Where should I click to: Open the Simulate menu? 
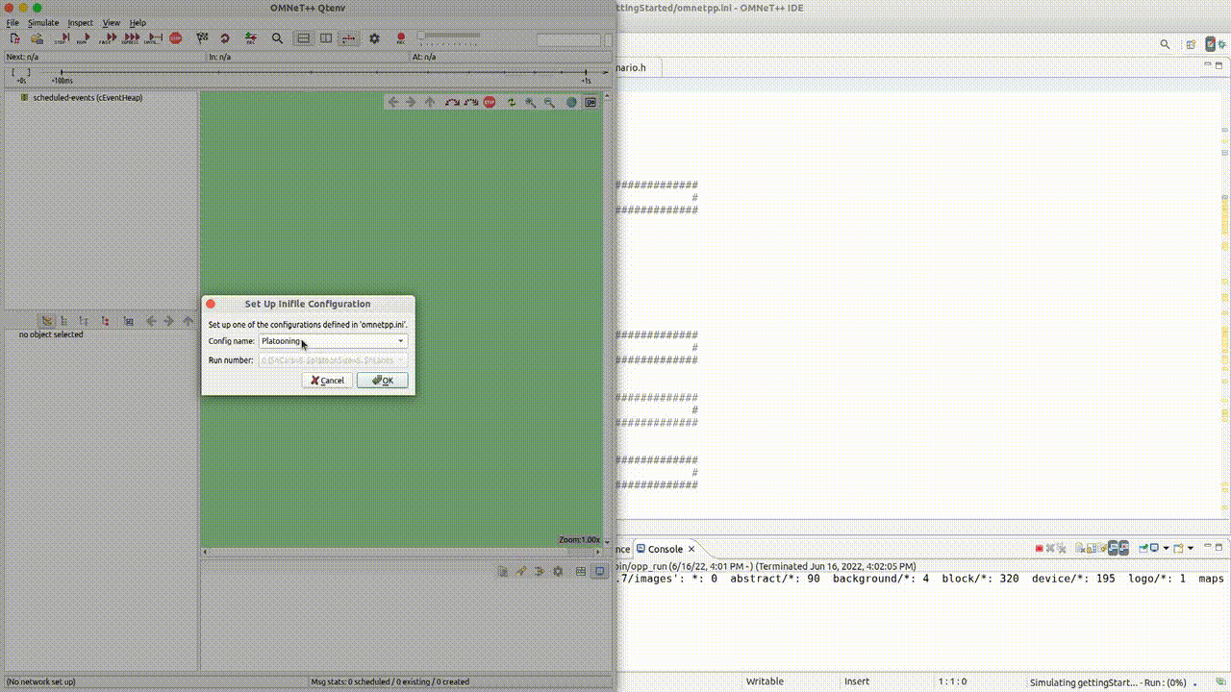pyautogui.click(x=43, y=22)
